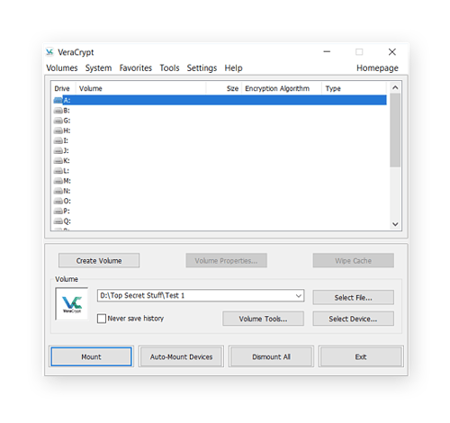The image size is (450, 423).
Task: Click the Type column header
Action: 354,88
